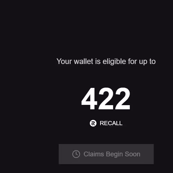The image size is (173, 173).
Task: Click the last digit 2 of the amount
Action: pos(122,98)
